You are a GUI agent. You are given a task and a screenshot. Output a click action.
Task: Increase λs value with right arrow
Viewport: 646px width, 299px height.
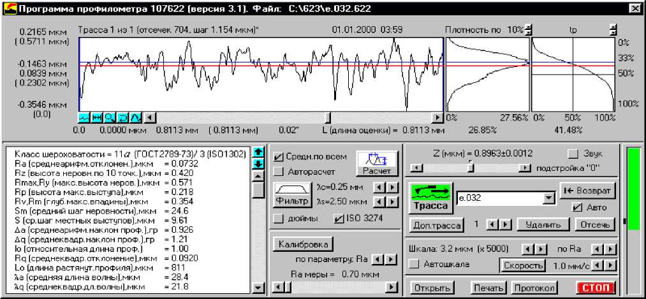(392, 202)
